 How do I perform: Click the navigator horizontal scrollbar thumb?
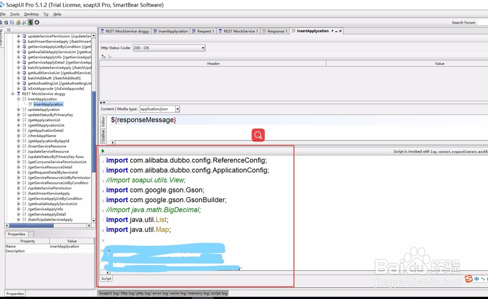[31, 225]
